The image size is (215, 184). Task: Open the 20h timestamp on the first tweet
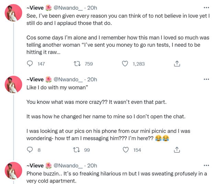pos(92,7)
